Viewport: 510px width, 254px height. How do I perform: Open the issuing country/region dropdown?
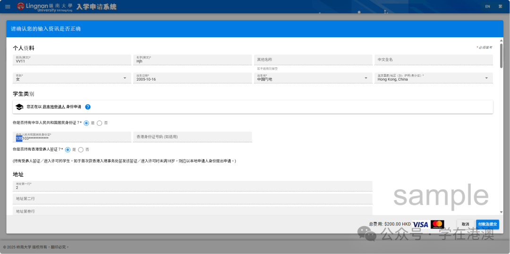coord(486,78)
